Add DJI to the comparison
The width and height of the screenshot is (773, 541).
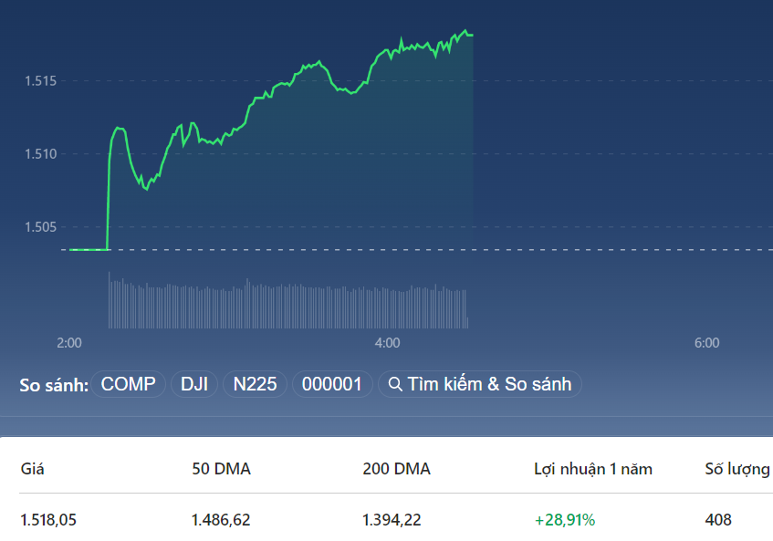pyautogui.click(x=194, y=384)
